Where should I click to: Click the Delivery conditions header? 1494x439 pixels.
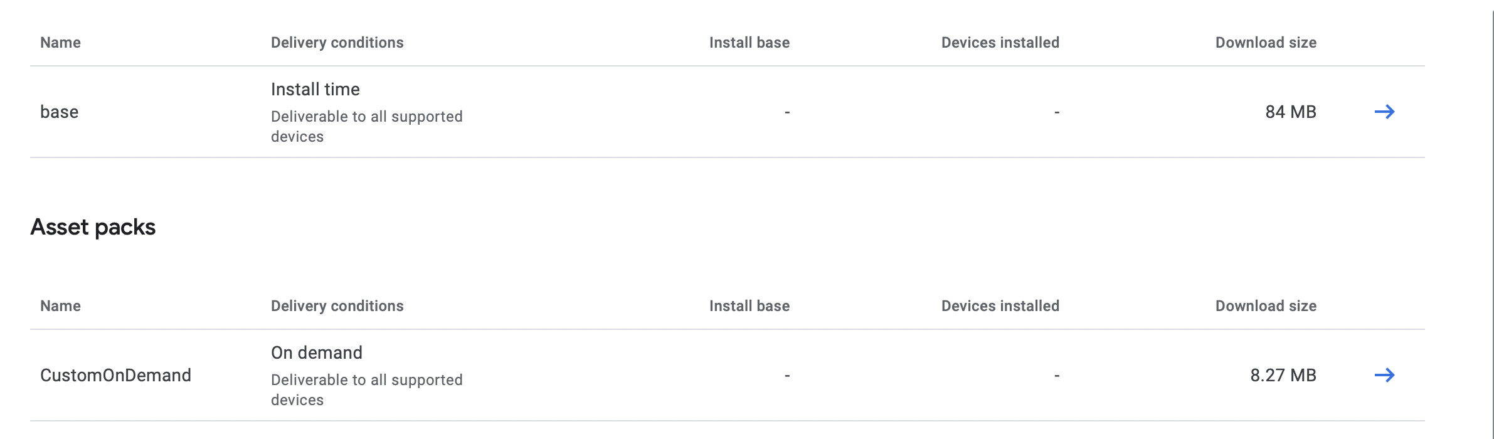point(337,43)
